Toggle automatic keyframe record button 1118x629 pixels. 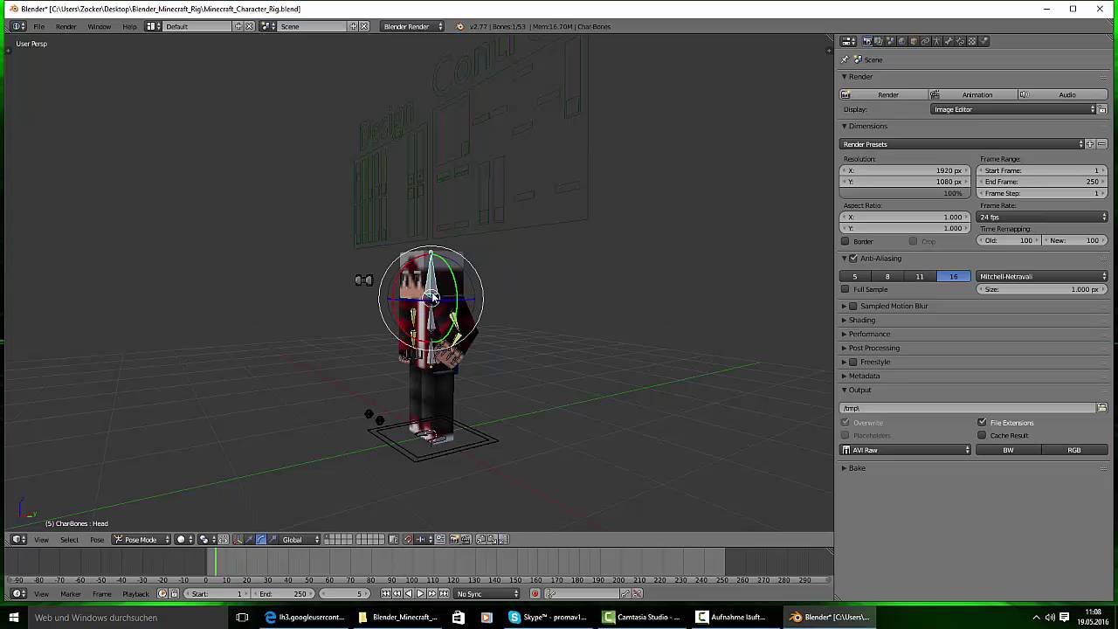coord(535,594)
